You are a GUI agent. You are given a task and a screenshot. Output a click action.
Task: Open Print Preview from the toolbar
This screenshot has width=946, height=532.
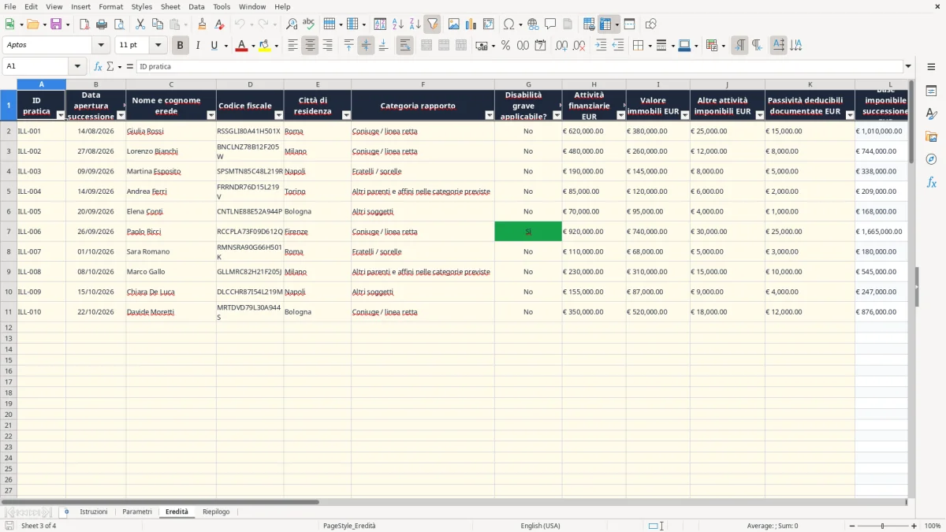click(119, 24)
